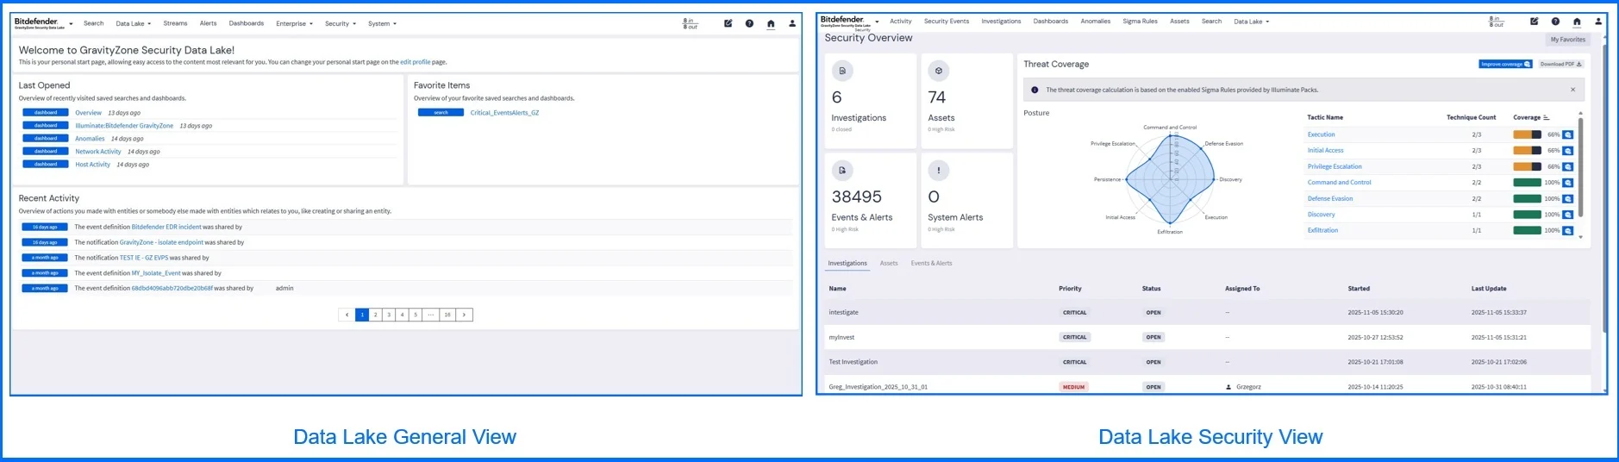This screenshot has height=462, width=1619.
Task: Sort by Coverage column icon
Action: pos(1546,117)
